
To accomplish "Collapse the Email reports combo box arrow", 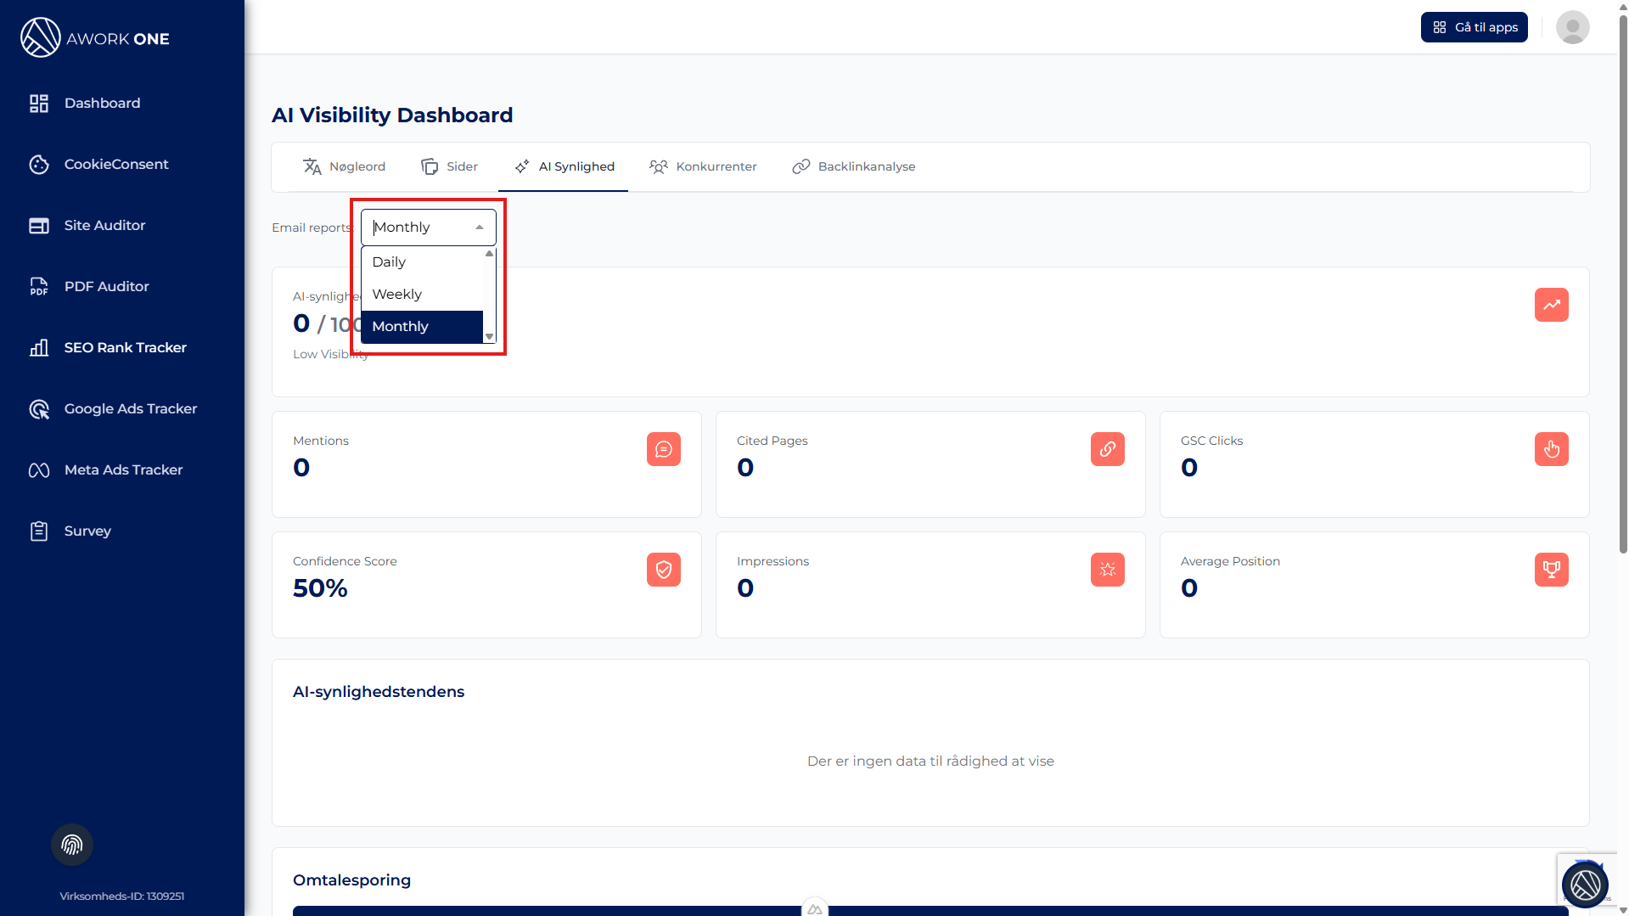I will point(480,228).
